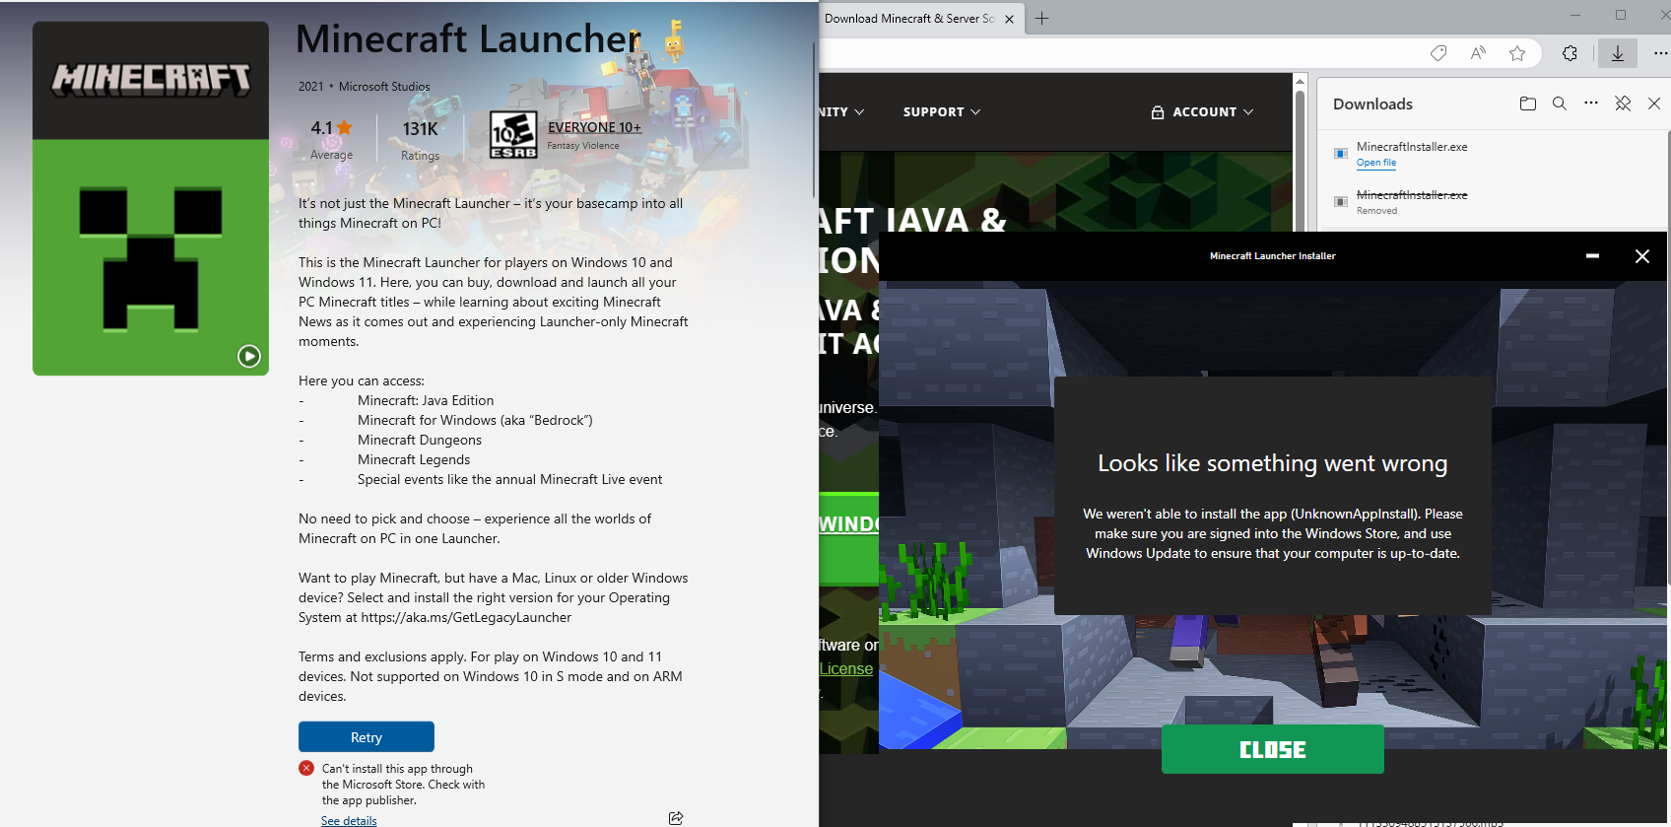Add page to favorites with star icon
This screenshot has width=1671, height=827.
point(1517,53)
